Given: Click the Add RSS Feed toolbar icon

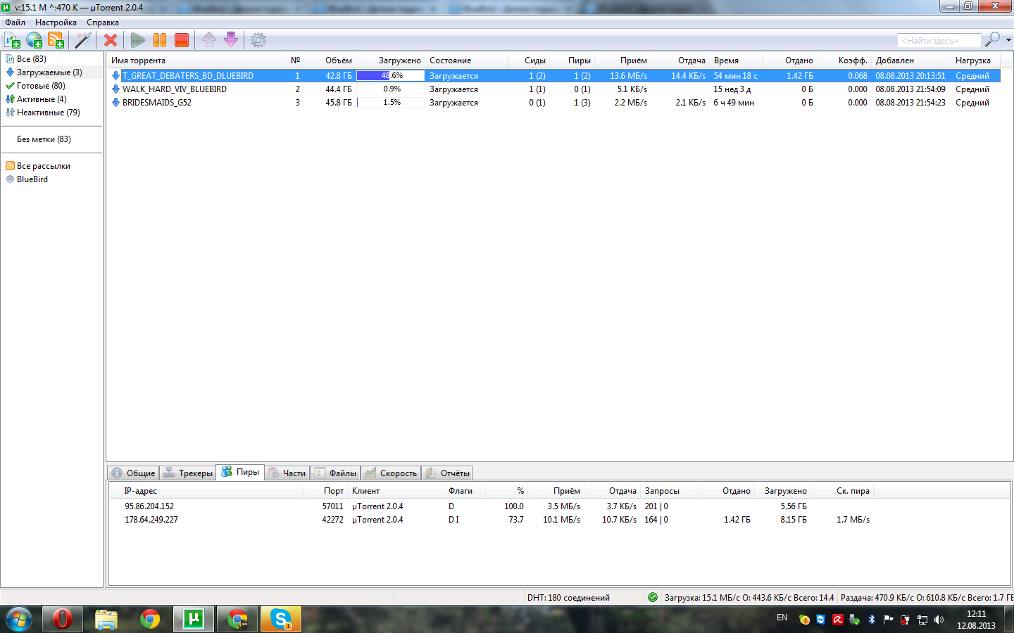Looking at the screenshot, I should [56, 40].
